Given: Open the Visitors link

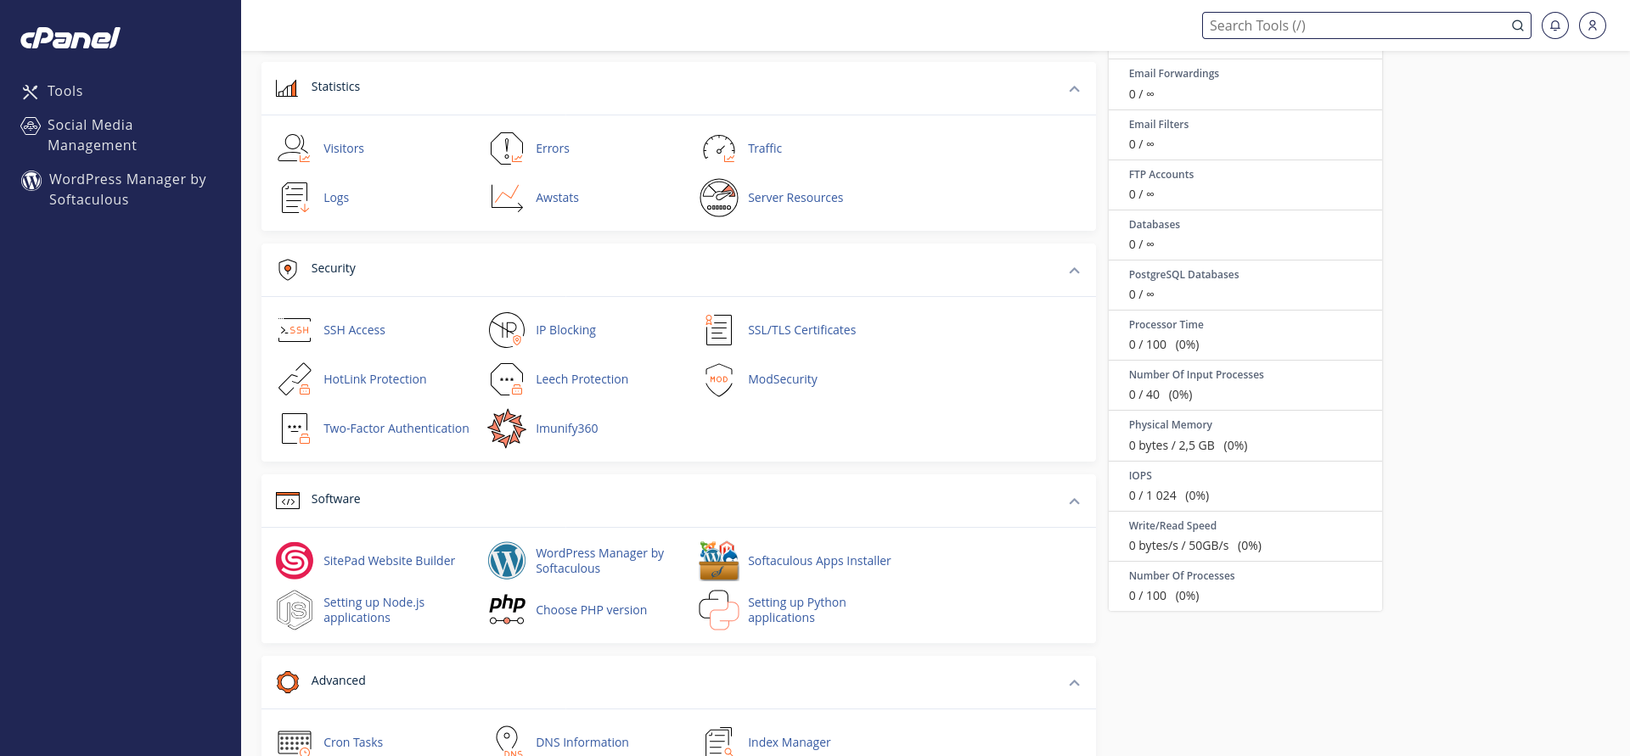Looking at the screenshot, I should click(343, 148).
